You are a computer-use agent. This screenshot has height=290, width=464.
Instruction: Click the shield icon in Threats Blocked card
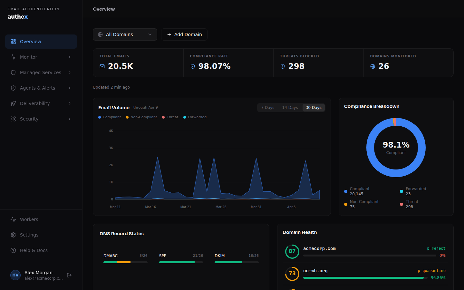(x=283, y=66)
